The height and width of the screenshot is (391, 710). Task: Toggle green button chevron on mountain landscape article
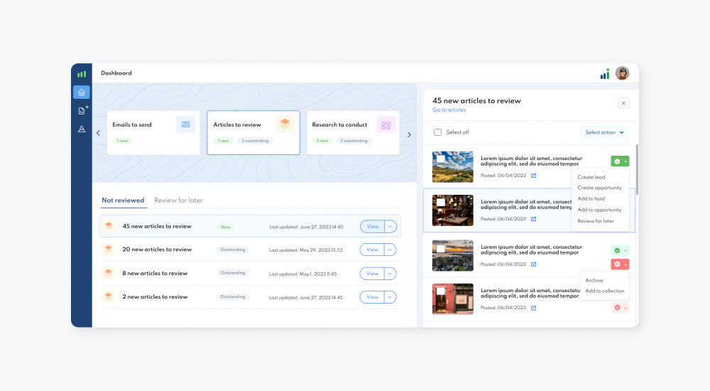pyautogui.click(x=626, y=161)
